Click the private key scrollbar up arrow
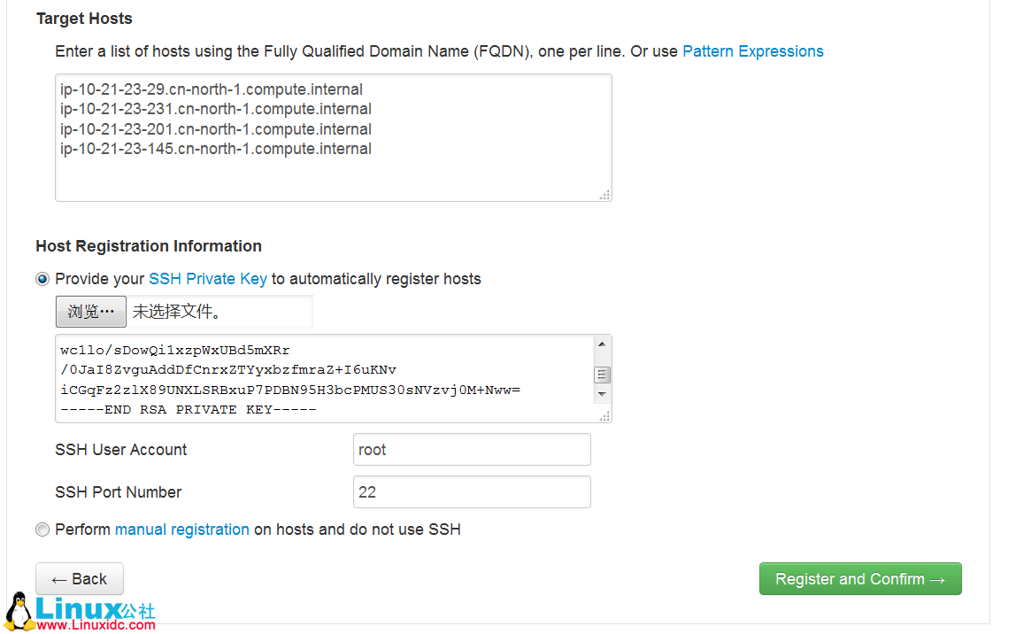 [602, 344]
